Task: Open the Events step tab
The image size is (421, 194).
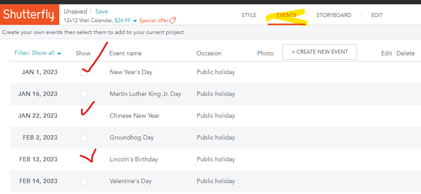Action: (x=286, y=15)
